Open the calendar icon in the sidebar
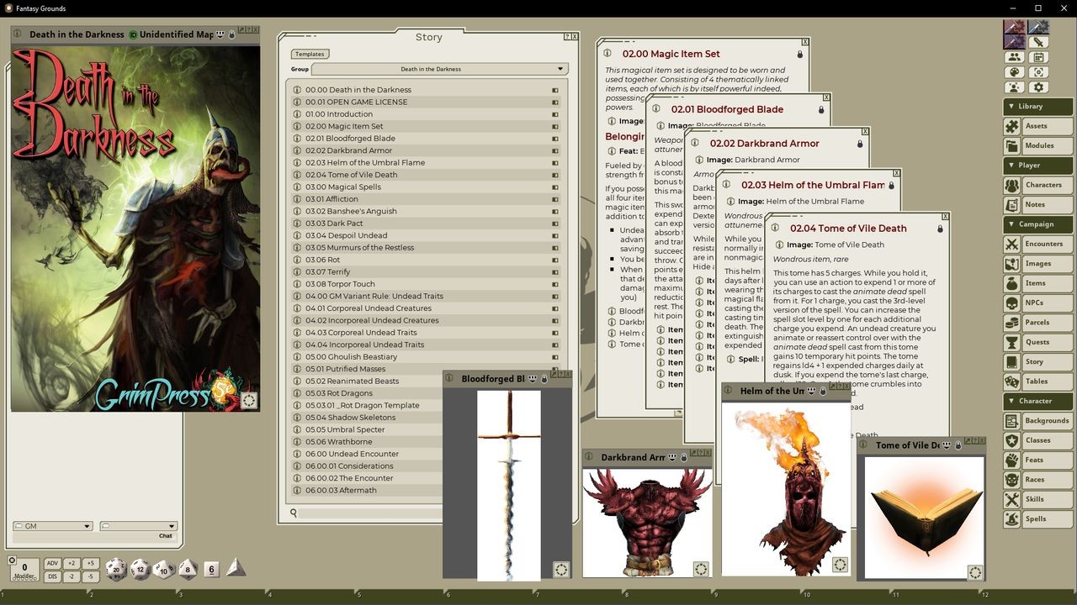This screenshot has height=605, width=1077. [1039, 57]
